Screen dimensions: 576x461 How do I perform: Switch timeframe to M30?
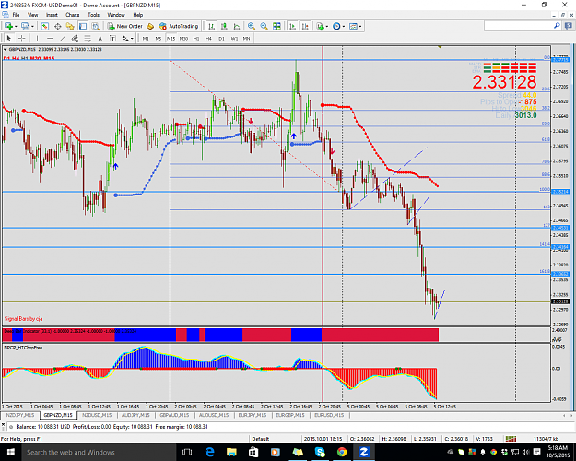point(183,38)
